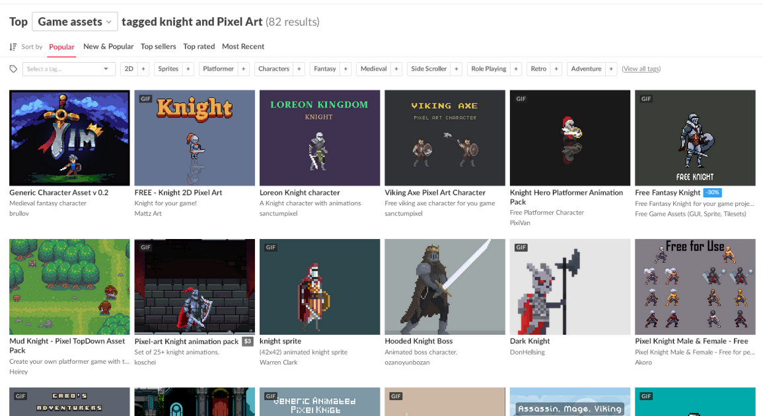Image resolution: width=763 pixels, height=416 pixels.
Task: Filter by the Side Scroller tag
Action: (429, 69)
